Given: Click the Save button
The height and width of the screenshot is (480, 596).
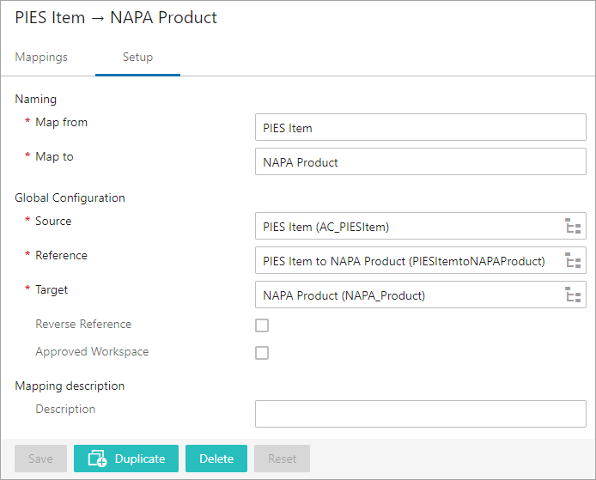Looking at the screenshot, I should pyautogui.click(x=40, y=459).
